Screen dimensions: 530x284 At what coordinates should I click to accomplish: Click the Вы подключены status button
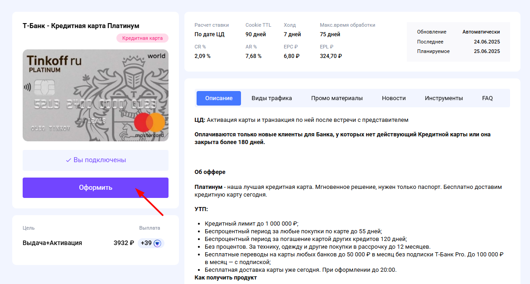click(95, 160)
